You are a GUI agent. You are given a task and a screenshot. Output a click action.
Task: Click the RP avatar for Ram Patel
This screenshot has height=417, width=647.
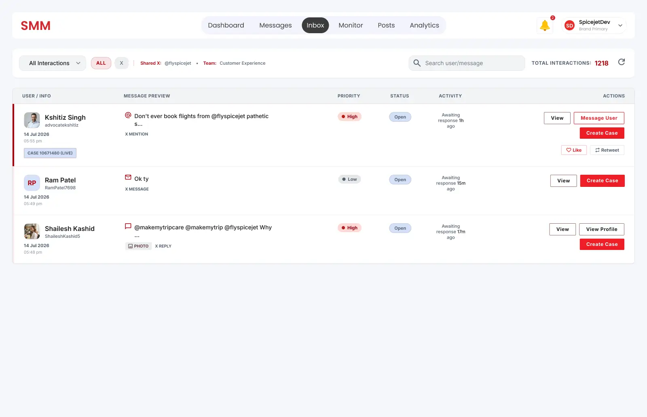(x=32, y=183)
